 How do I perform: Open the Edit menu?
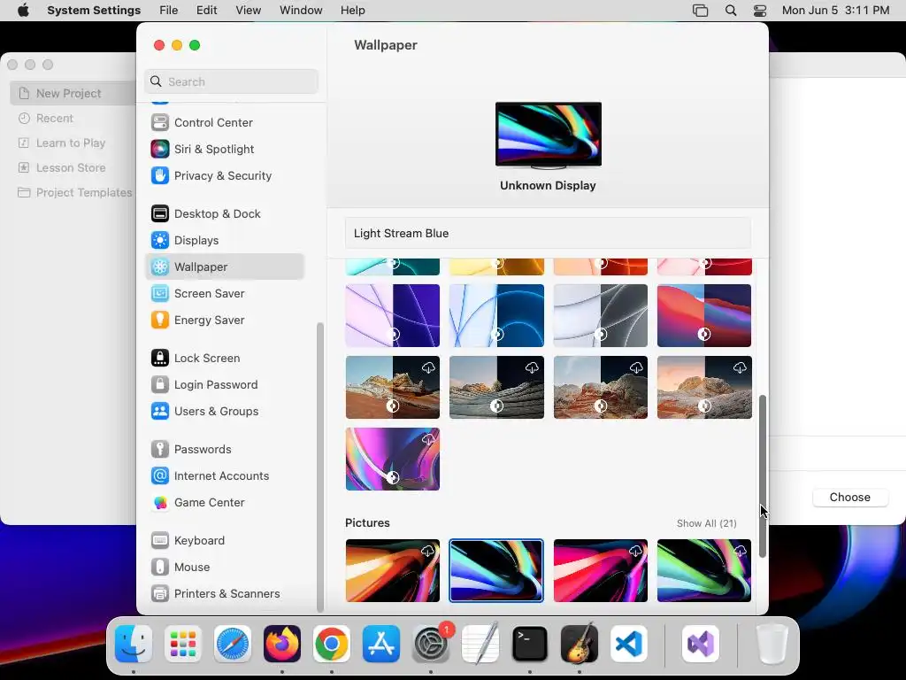click(x=207, y=11)
